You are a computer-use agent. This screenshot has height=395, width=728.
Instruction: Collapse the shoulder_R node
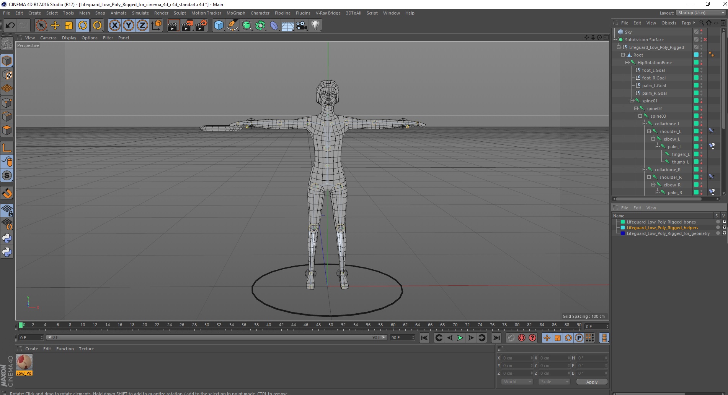(x=649, y=177)
